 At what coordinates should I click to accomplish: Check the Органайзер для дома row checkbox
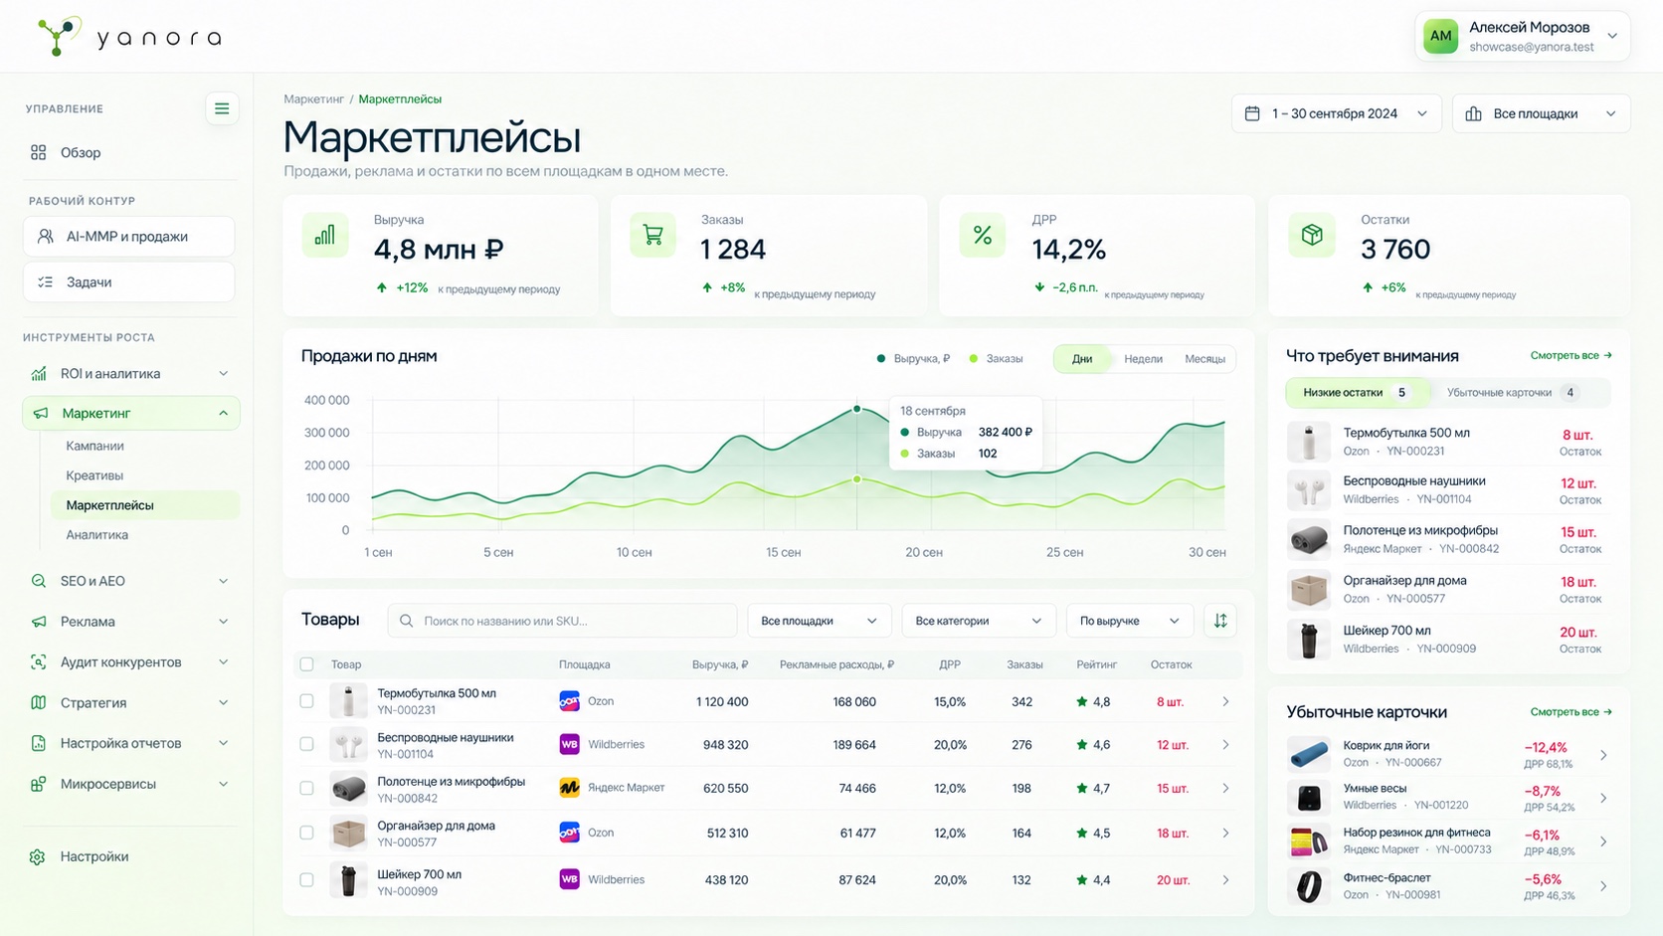[306, 833]
